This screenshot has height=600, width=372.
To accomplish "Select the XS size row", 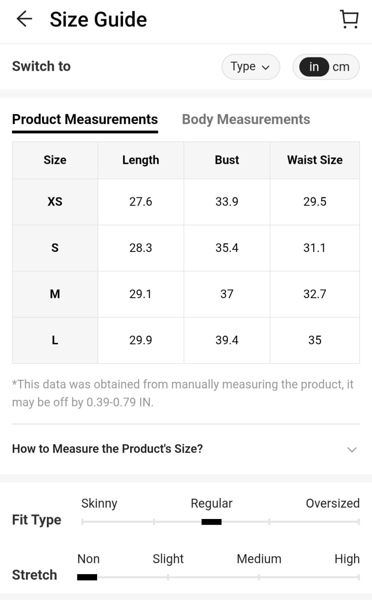I will coord(55,202).
